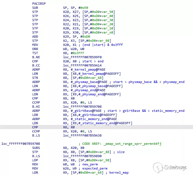This screenshot has height=175, width=193.
Task: Click the ORR W8, W20, W0 line
Action: point(58,49)
